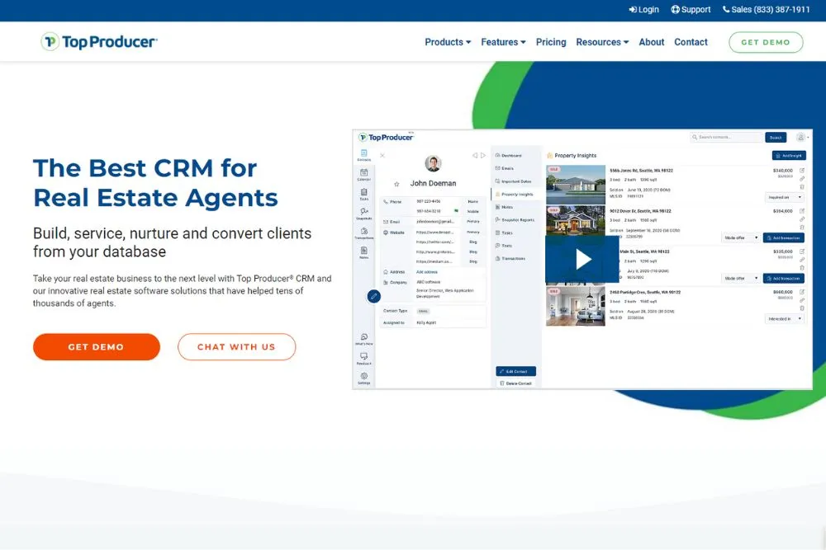
Task: Click the CHAT WITH US button
Action: [x=236, y=347]
